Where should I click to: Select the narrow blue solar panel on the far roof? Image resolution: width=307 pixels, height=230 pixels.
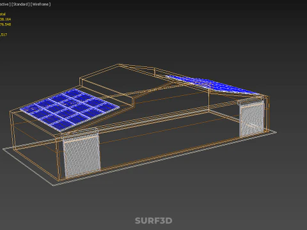[x=213, y=85]
